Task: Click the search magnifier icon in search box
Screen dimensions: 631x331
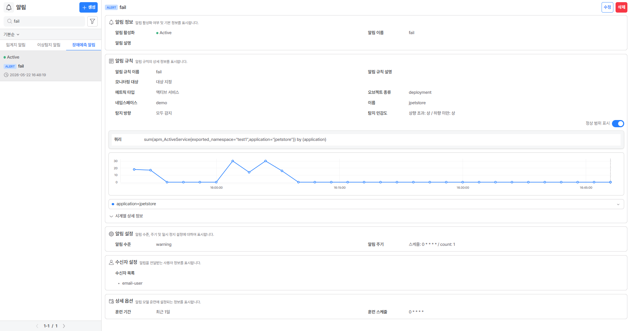Action: (10, 21)
